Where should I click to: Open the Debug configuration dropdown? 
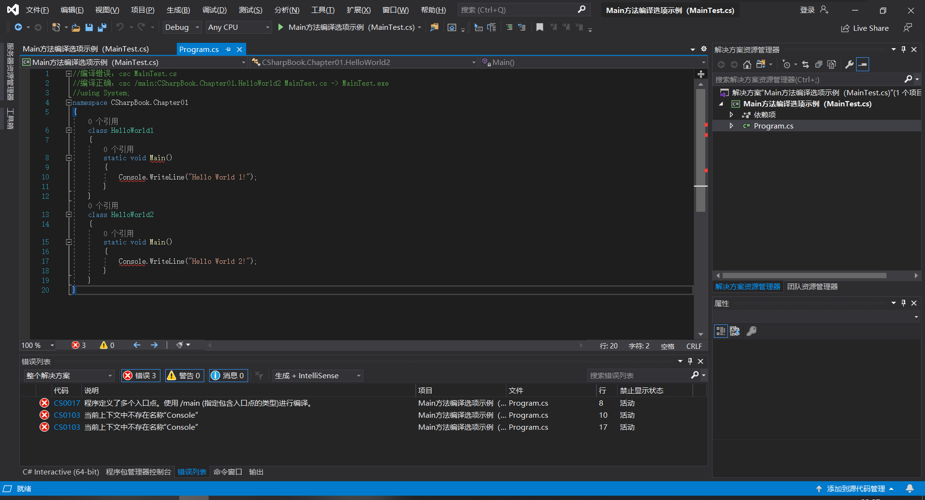tap(182, 27)
